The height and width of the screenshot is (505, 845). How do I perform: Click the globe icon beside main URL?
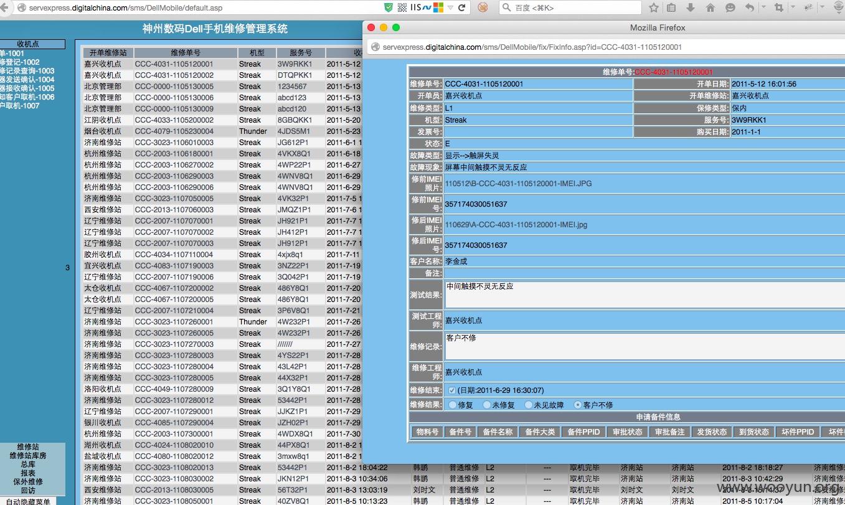tap(21, 7)
